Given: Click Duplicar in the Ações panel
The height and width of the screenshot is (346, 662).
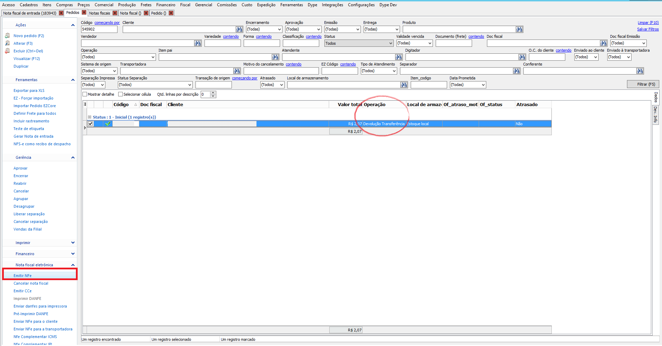Looking at the screenshot, I should coord(21,66).
